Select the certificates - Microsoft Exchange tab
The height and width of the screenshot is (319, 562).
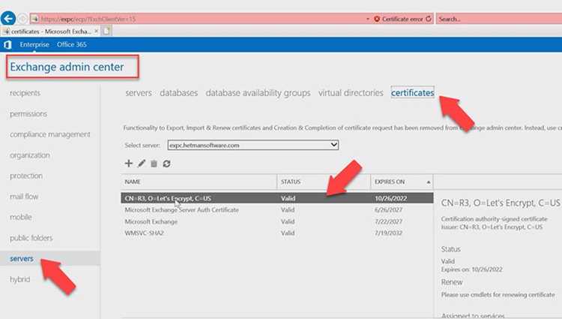(50, 32)
